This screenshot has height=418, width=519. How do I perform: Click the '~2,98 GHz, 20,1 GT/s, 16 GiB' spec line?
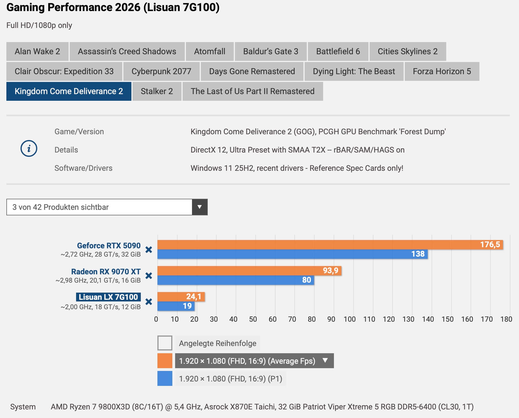click(98, 280)
